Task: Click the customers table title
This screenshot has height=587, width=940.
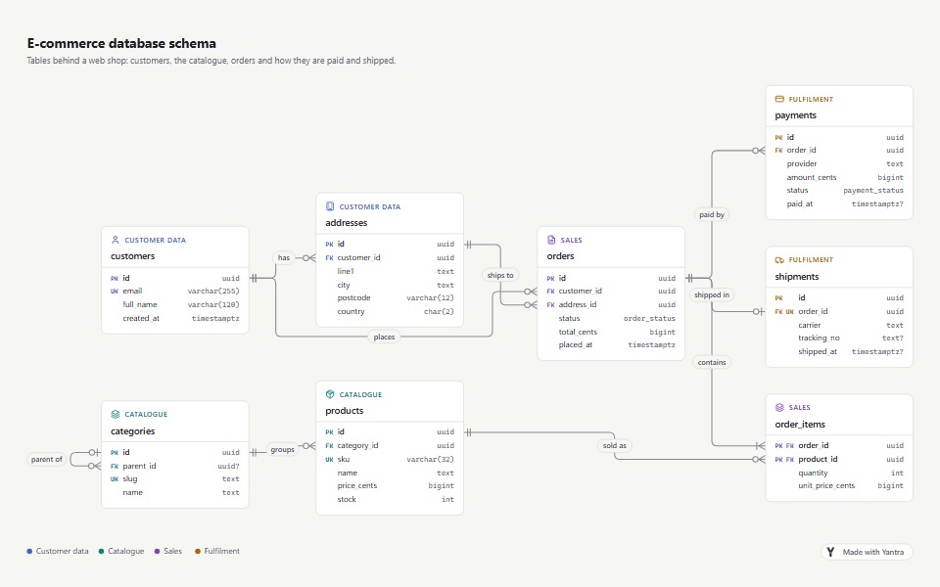Action: click(x=132, y=255)
